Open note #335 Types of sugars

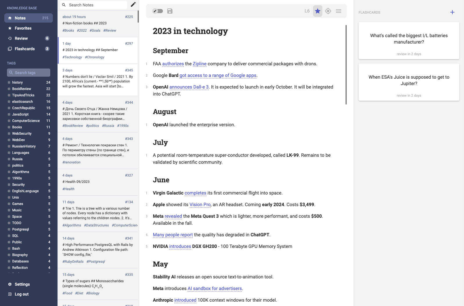click(98, 284)
